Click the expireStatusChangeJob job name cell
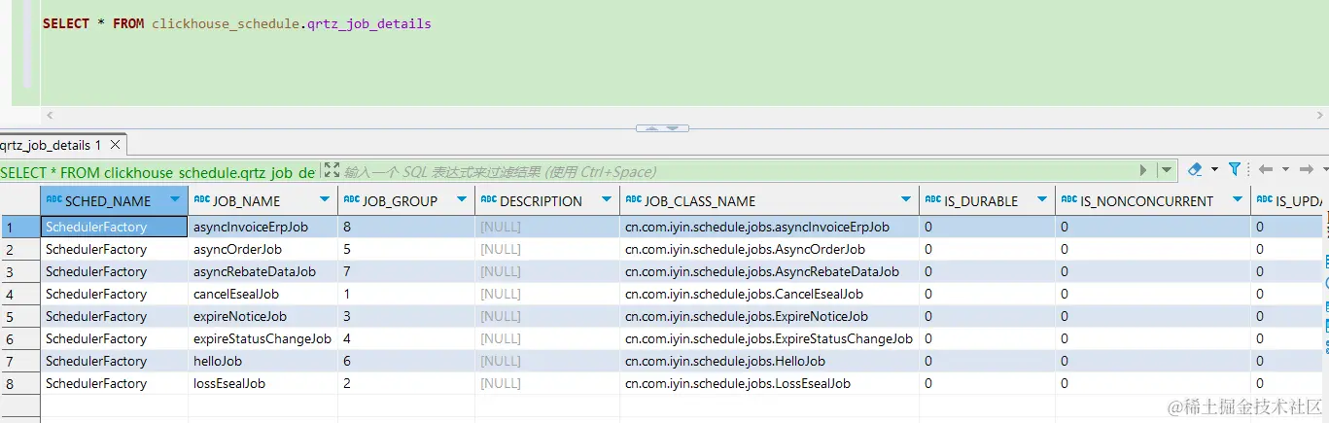This screenshot has width=1329, height=423. point(262,338)
